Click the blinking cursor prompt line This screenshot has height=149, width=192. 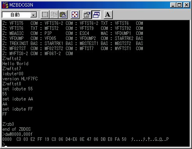pyautogui.click(x=5, y=144)
